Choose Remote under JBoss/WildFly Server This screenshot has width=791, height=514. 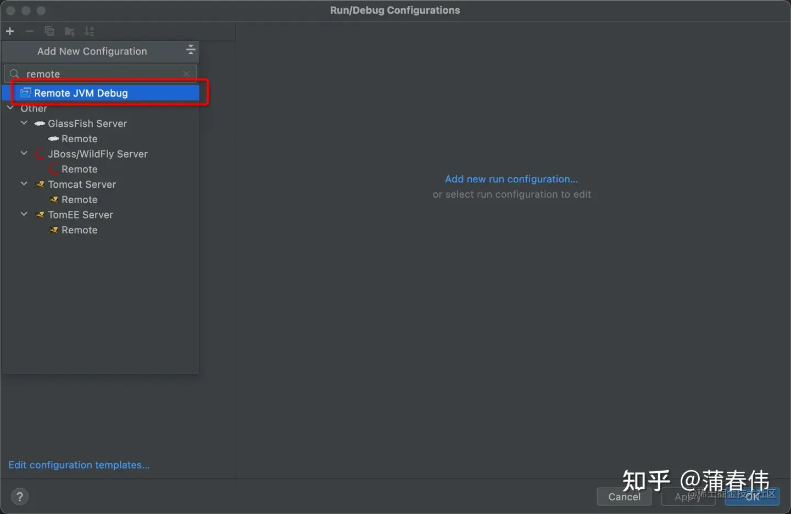coord(80,169)
